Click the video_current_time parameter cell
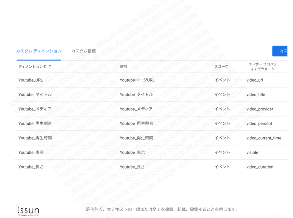 [263, 138]
